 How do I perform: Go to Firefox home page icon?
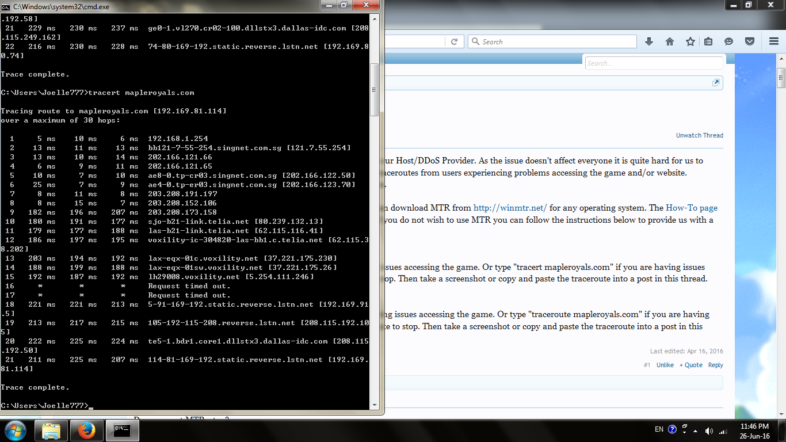coord(670,41)
